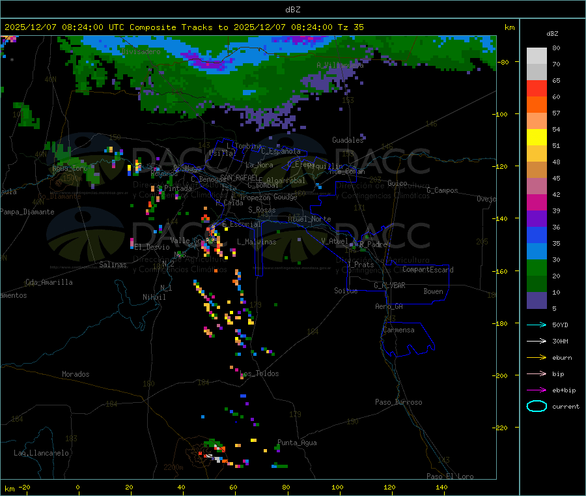
Task: Click the 0 km x-axis tick label
Action: (x=77, y=487)
